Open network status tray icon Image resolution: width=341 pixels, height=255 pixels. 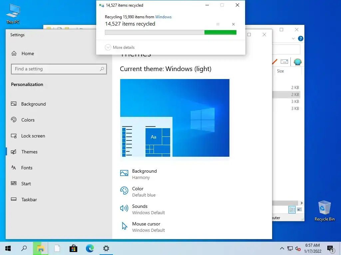click(x=290, y=248)
